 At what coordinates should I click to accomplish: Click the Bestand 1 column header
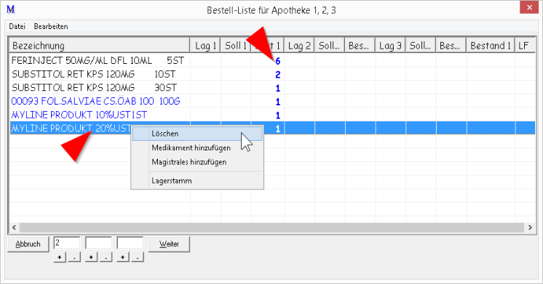(491, 45)
